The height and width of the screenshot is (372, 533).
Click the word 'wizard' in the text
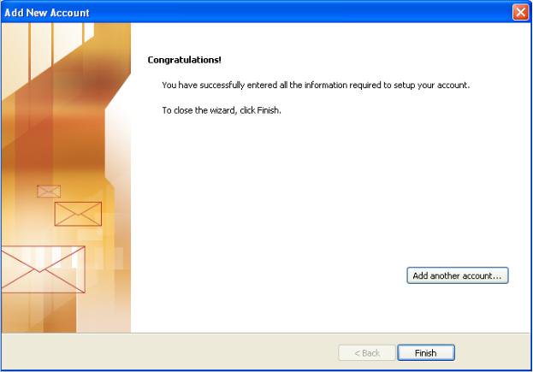click(222, 110)
